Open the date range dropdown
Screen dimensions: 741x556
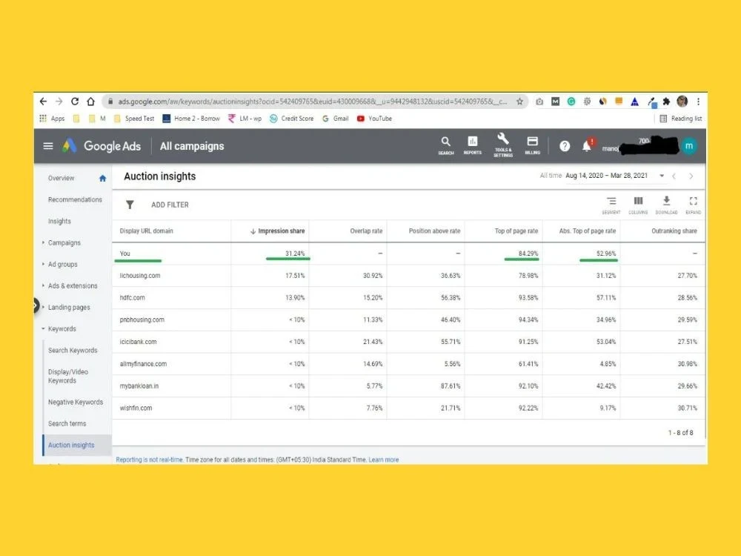tap(662, 176)
